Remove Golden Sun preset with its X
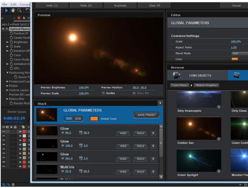This screenshot has height=188, width=248. coord(219,139)
